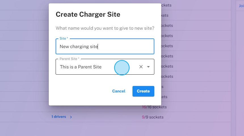The image size is (244, 136).
Task: Click the chevron next to 1 drivers
Action: pos(71,117)
